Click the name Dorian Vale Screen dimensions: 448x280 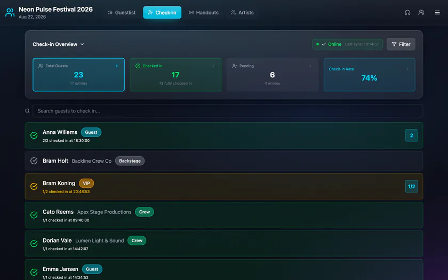[57, 241]
